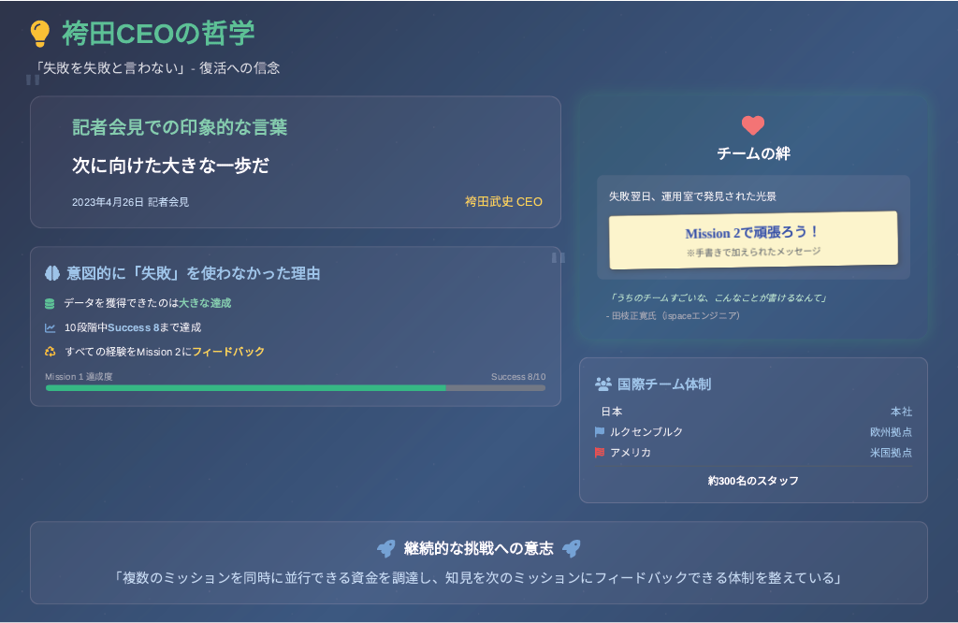The width and height of the screenshot is (958, 623).
Task: Click the green database icon by データを獲得
Action: coord(50,304)
